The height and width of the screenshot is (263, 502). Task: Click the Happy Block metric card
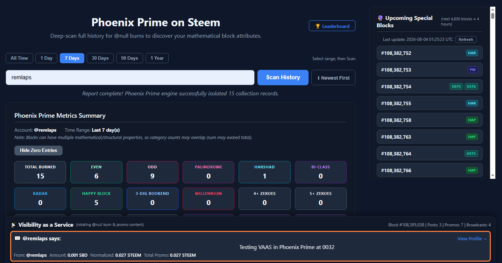pos(97,199)
